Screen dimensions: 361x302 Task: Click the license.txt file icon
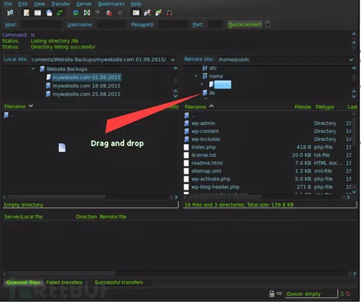pos(186,155)
